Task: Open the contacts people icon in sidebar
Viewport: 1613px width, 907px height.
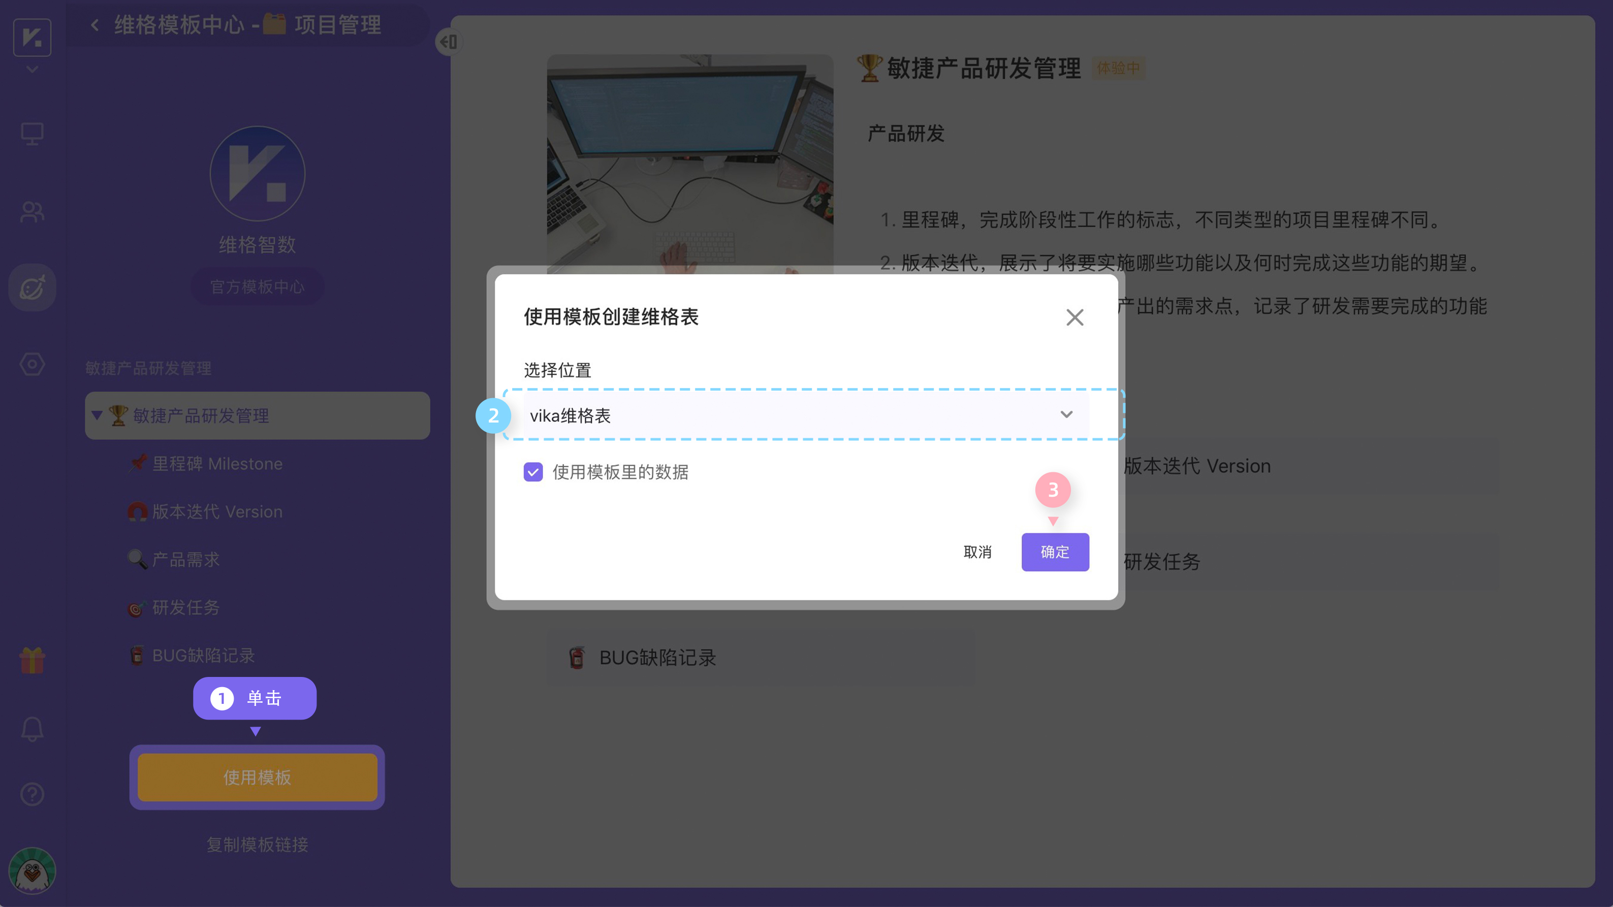Action: coord(32,212)
